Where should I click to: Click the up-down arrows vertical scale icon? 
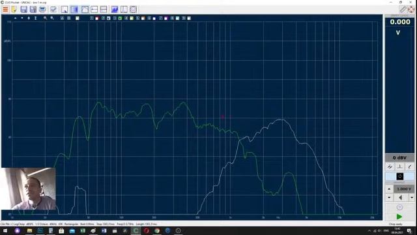point(29,18)
